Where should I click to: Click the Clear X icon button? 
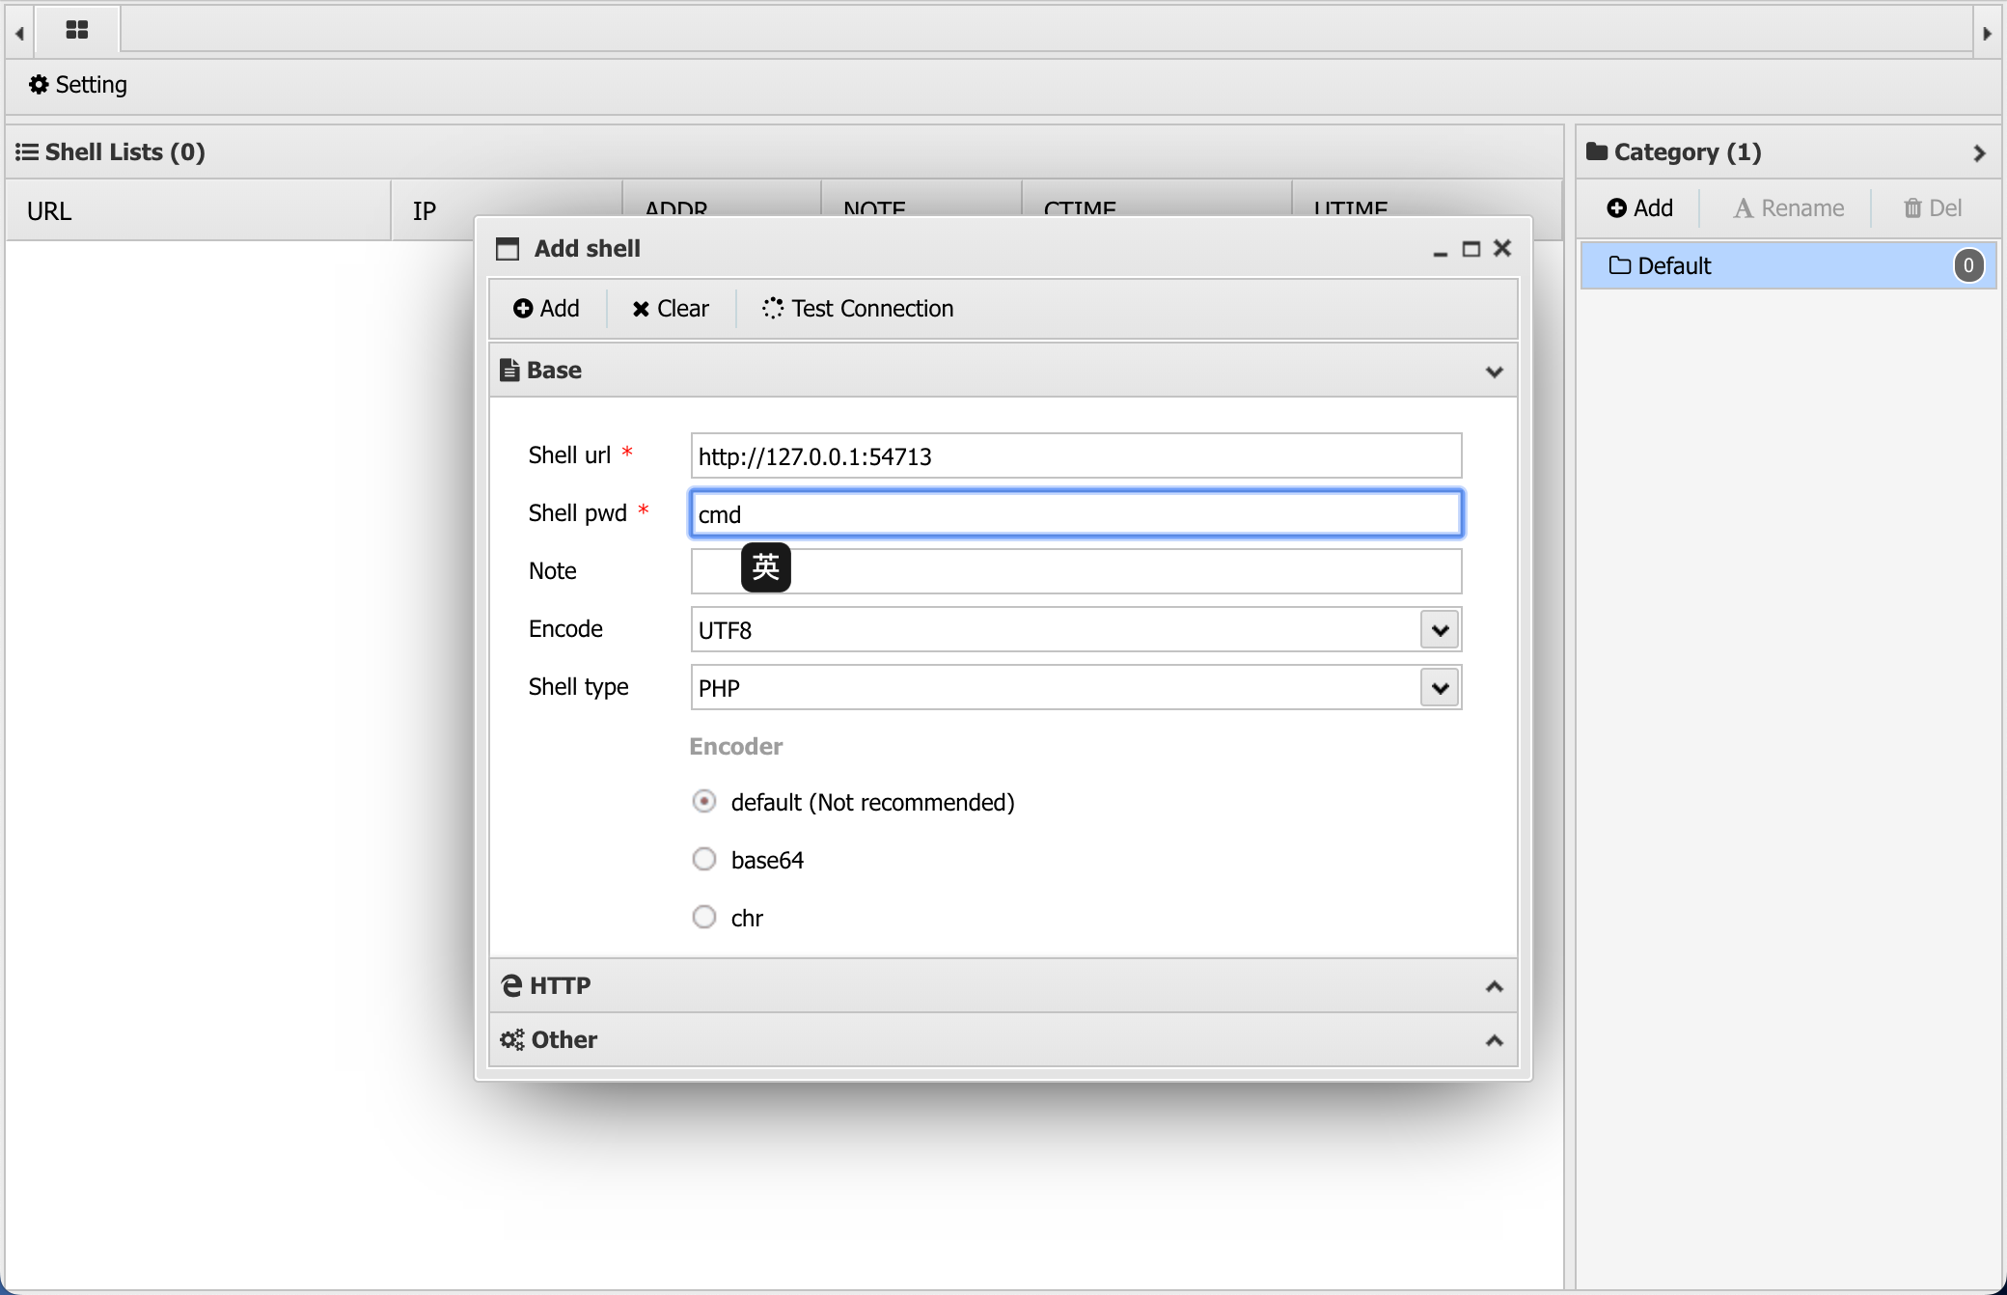pos(671,309)
